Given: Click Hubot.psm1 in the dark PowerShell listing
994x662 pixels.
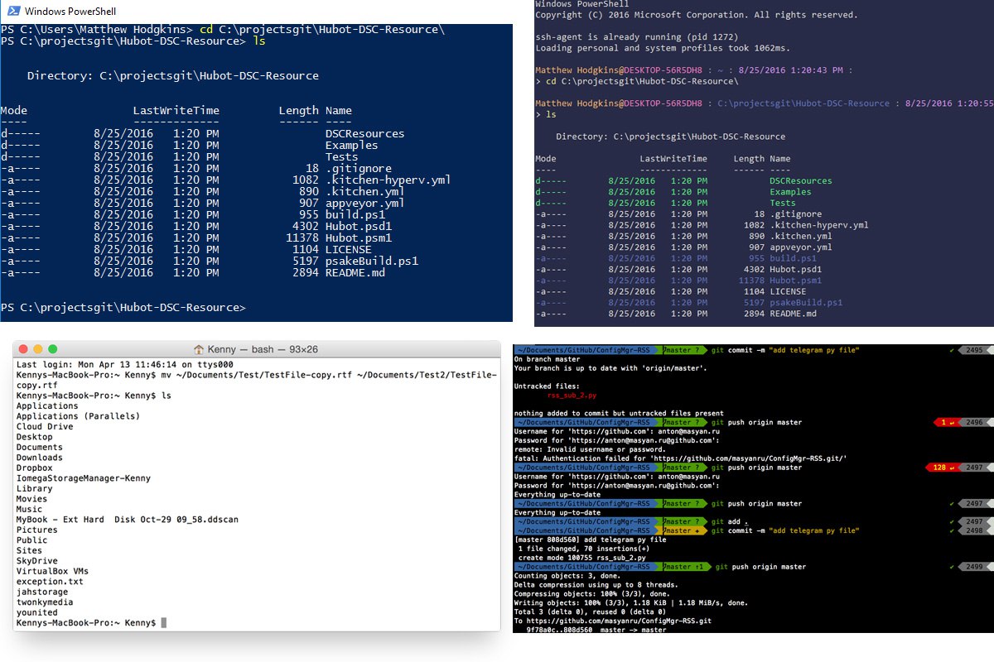Looking at the screenshot, I should pyautogui.click(x=796, y=281).
